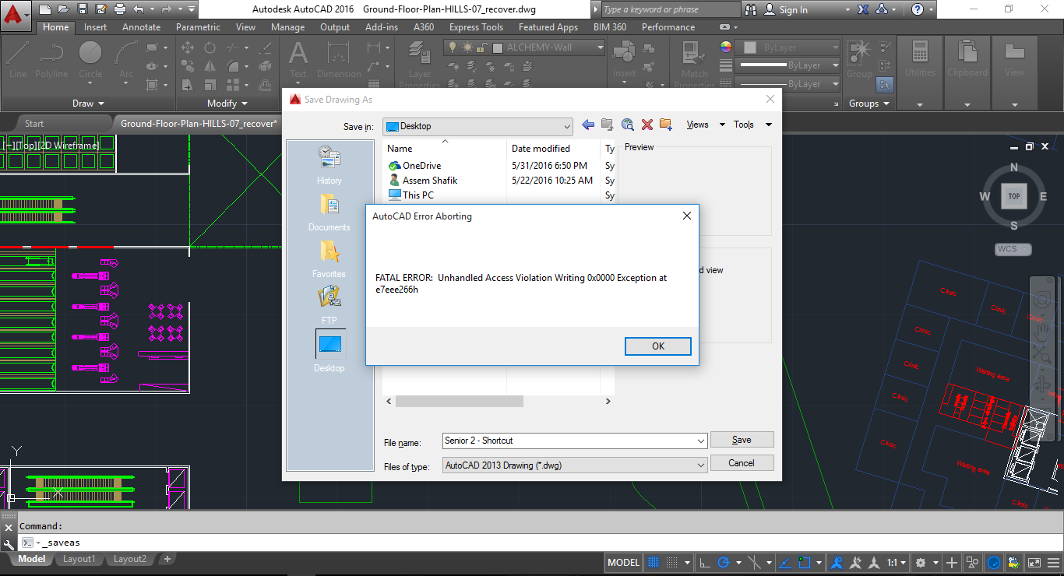The image size is (1064, 576).
Task: Click Cancel in Save Drawing As dialog
Action: (x=742, y=463)
